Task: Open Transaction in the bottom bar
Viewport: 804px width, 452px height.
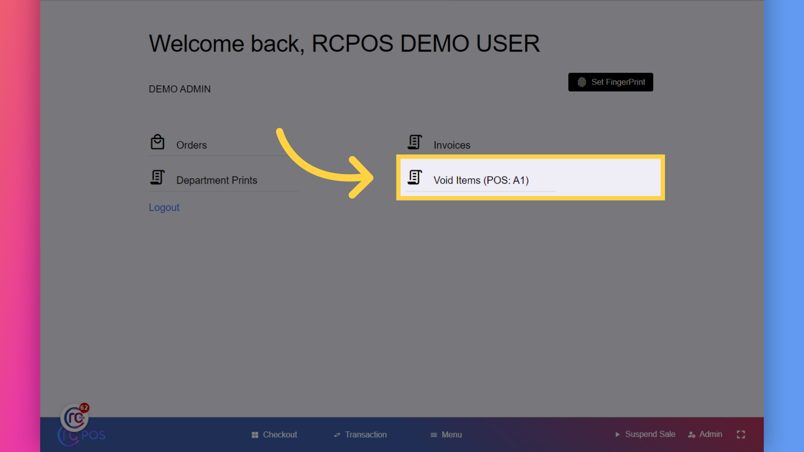Action: click(360, 435)
